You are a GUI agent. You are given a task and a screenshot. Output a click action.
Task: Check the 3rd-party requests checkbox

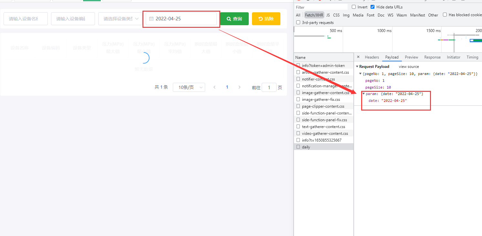(298, 22)
